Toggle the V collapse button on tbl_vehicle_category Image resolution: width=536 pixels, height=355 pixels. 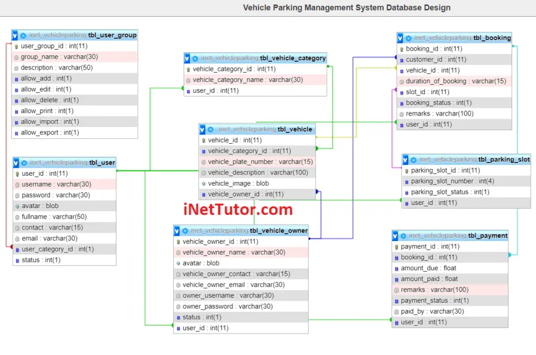pos(186,58)
